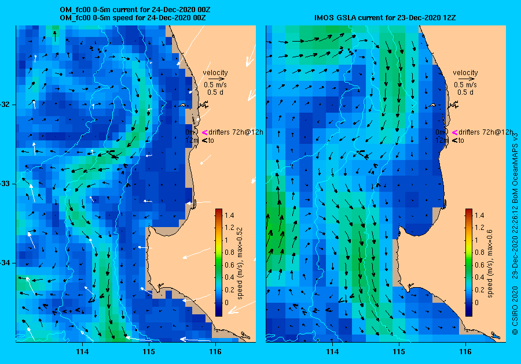Click the '1.2' tick on IMOS GSLA color bar
The width and height of the screenshot is (521, 364).
(x=479, y=228)
